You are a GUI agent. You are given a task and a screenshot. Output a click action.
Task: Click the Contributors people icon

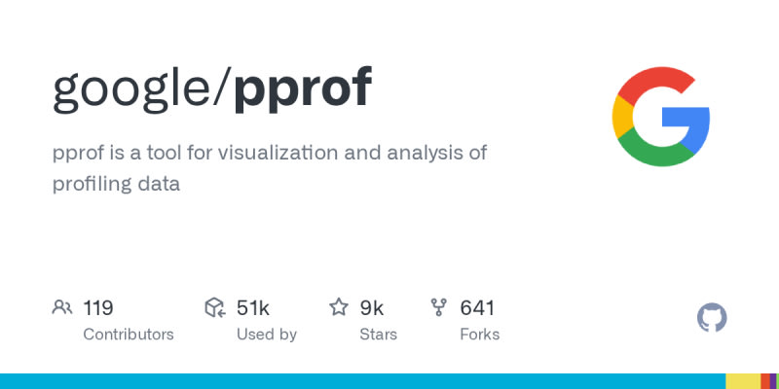62,308
